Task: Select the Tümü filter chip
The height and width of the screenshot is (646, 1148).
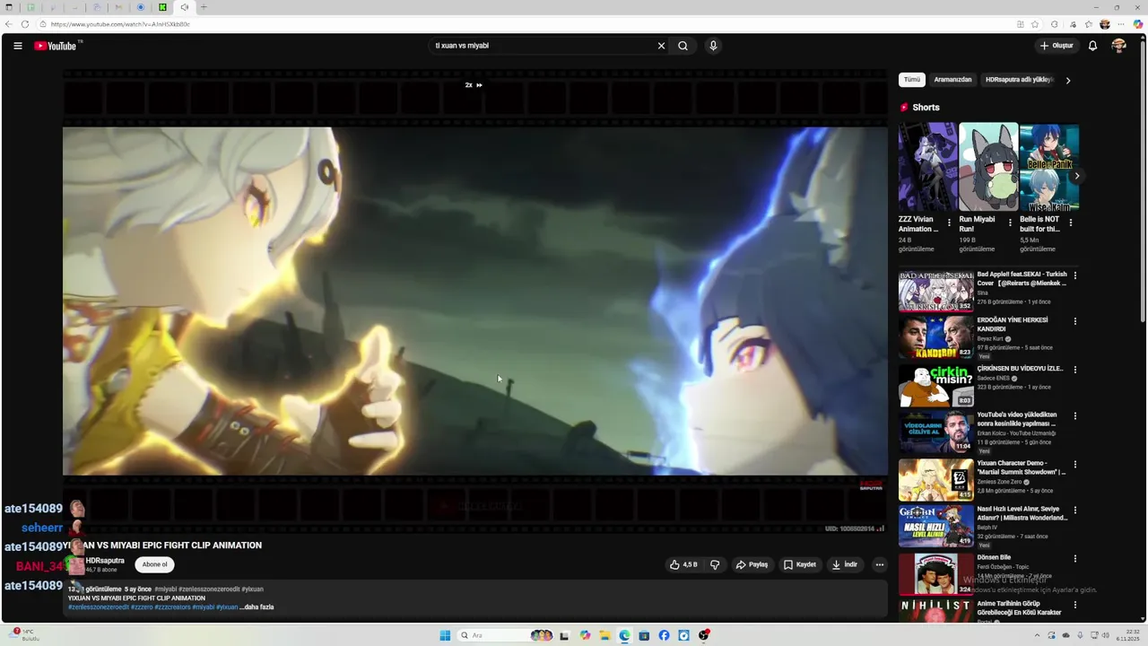Action: coord(911,80)
